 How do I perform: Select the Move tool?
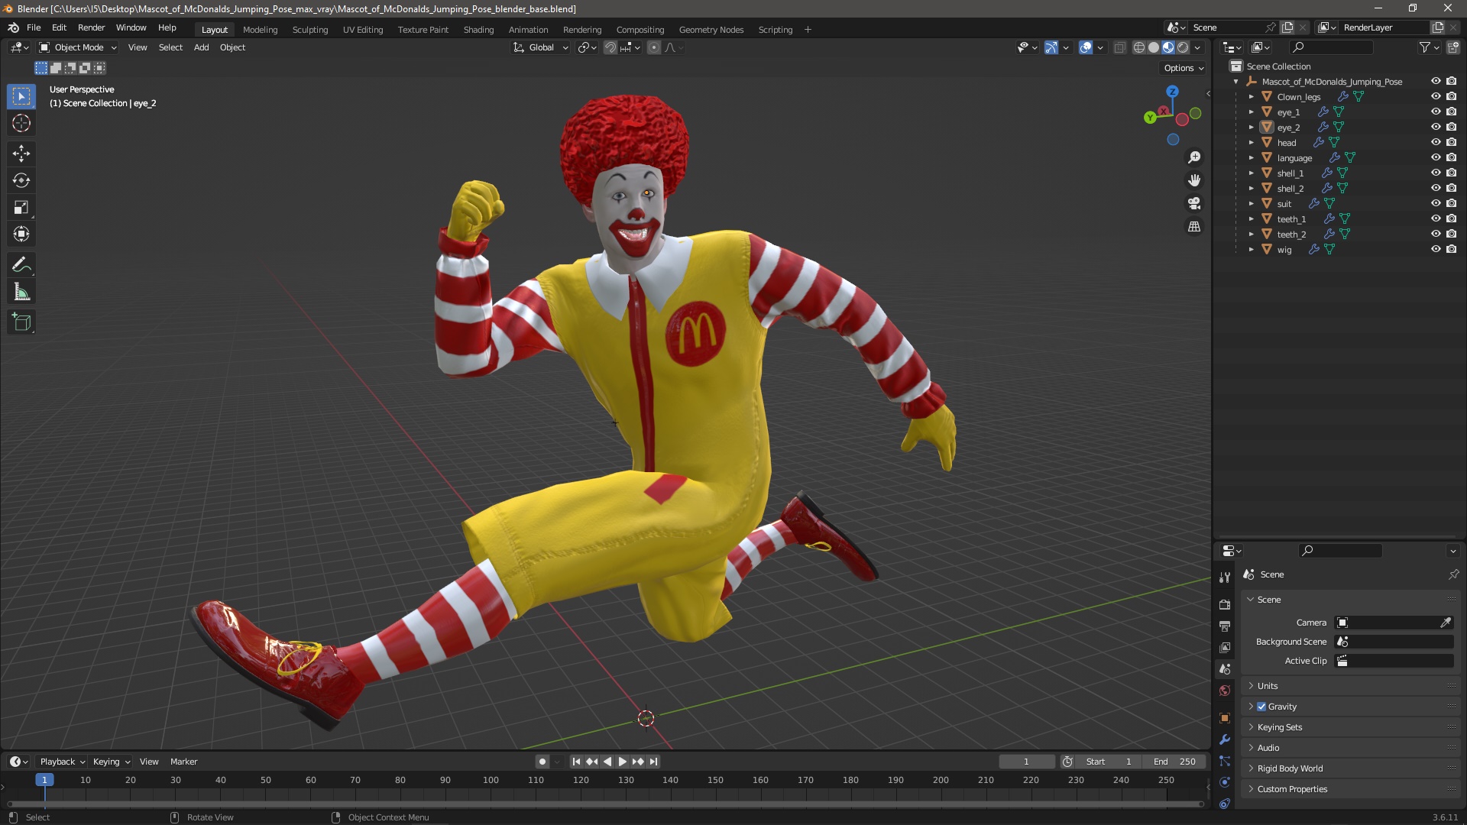coord(21,154)
